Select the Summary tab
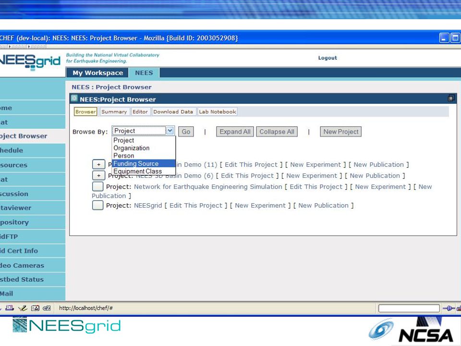Image resolution: width=461 pixels, height=346 pixels. (114, 111)
